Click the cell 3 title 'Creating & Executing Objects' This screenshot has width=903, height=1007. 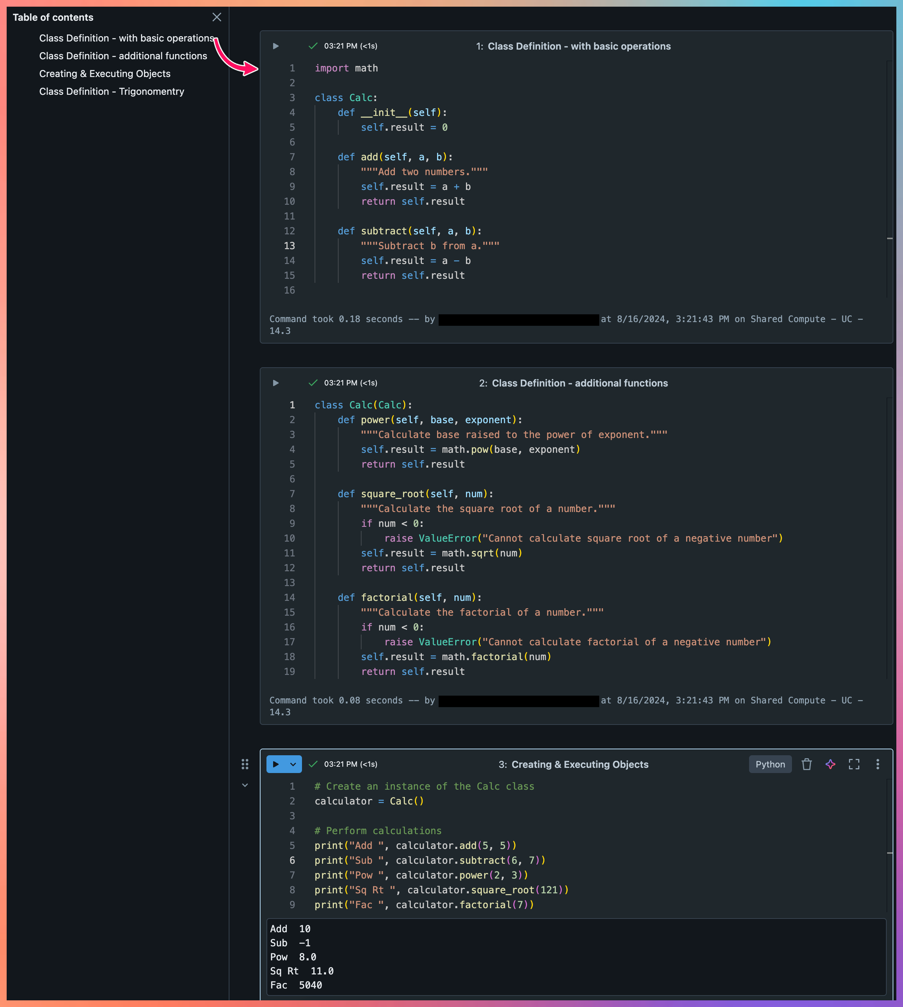pyautogui.click(x=580, y=764)
